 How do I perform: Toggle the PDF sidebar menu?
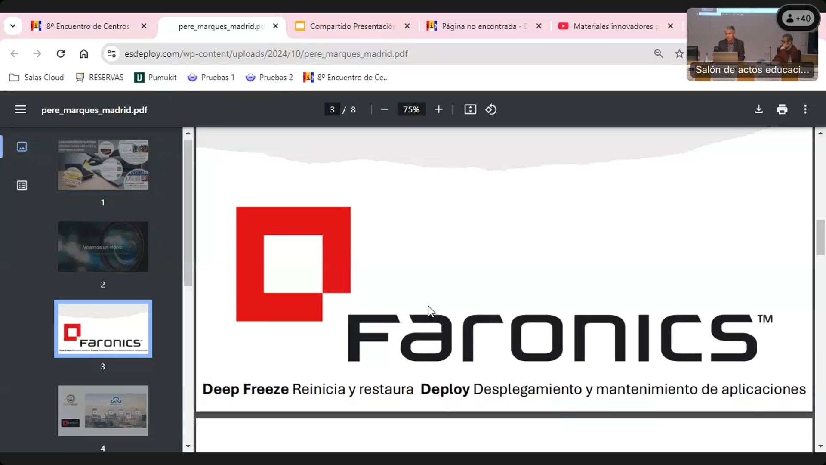(21, 109)
